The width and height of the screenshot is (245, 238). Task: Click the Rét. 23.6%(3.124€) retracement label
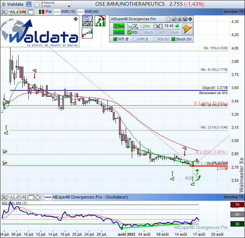click(x=214, y=127)
